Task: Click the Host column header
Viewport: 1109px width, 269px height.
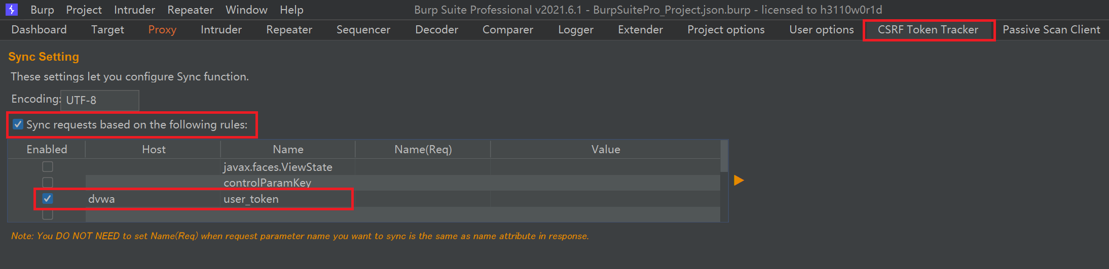Action: [154, 149]
